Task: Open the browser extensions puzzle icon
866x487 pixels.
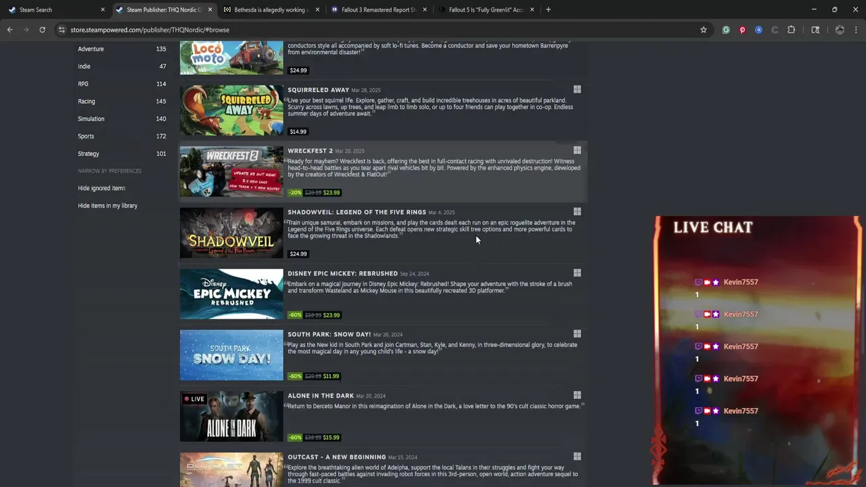Action: click(791, 30)
